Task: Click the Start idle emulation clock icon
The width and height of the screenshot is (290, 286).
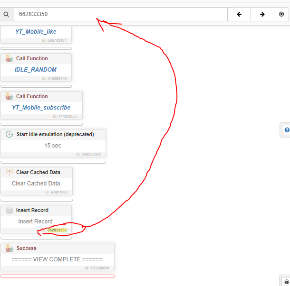Action: pyautogui.click(x=9, y=134)
